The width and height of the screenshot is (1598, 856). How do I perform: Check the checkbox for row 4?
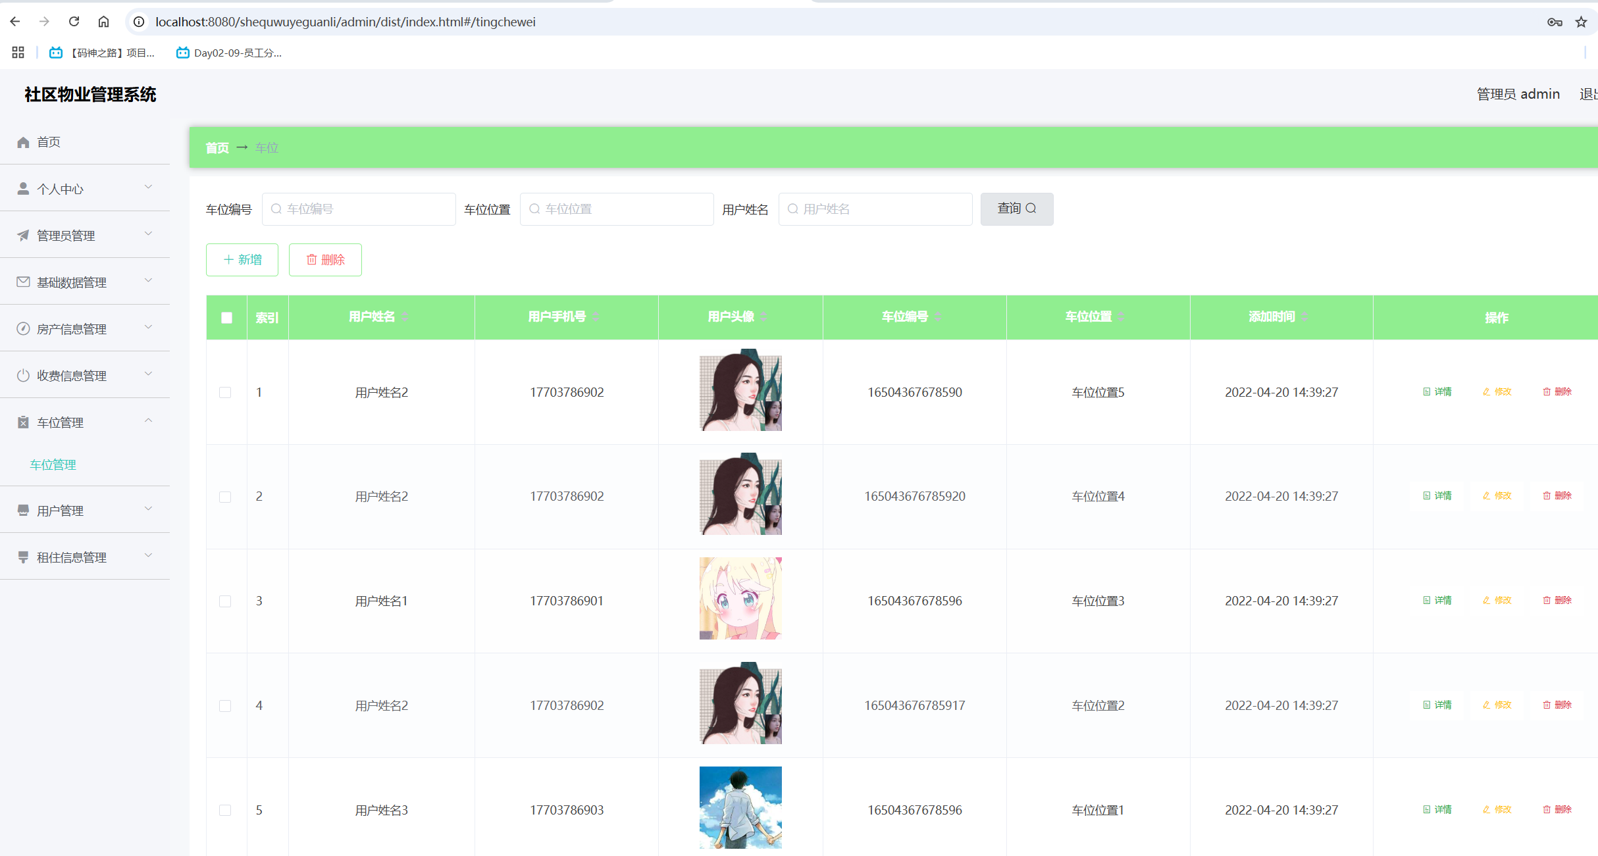pos(225,706)
